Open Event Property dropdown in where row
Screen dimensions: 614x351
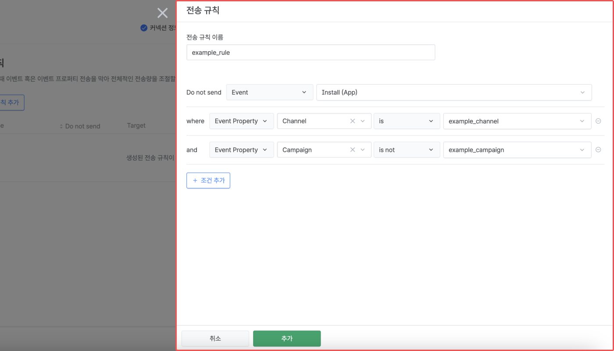pos(241,121)
